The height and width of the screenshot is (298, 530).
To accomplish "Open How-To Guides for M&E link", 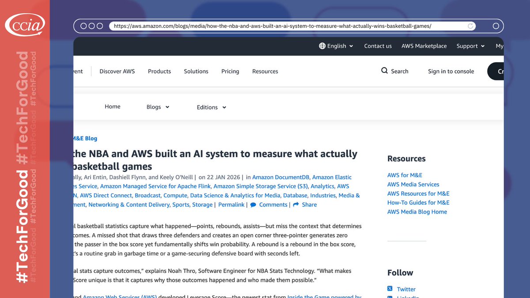I will point(418,203).
